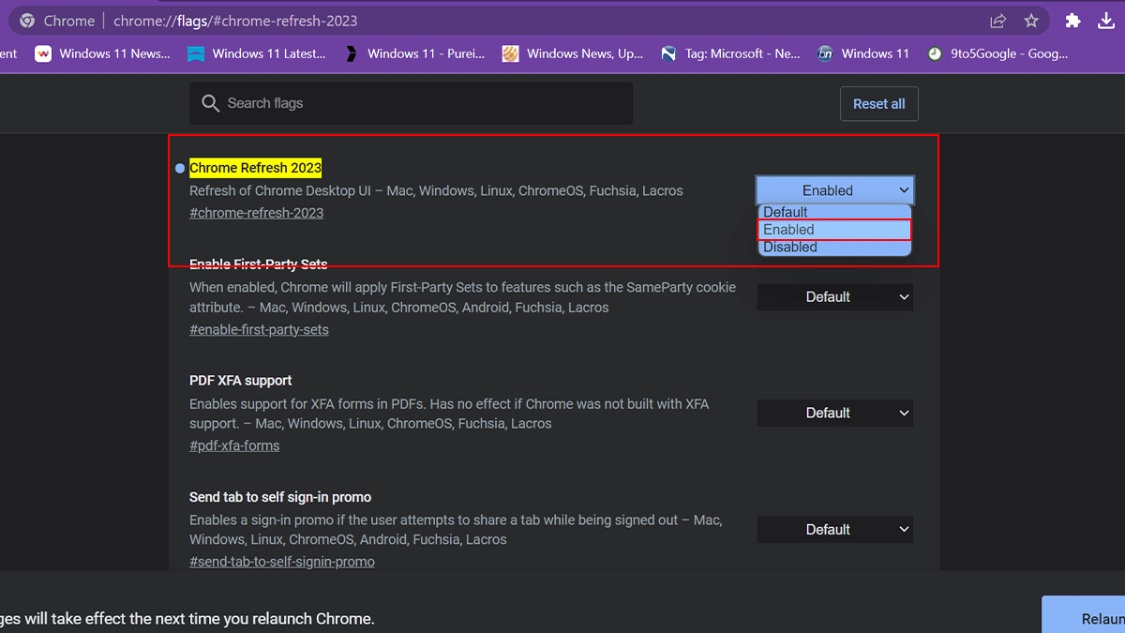The width and height of the screenshot is (1125, 633).
Task: Bookmark this page with the star icon
Action: click(x=1031, y=21)
